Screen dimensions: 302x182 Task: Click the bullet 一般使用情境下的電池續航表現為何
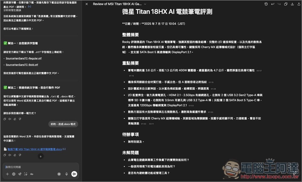(152, 167)
